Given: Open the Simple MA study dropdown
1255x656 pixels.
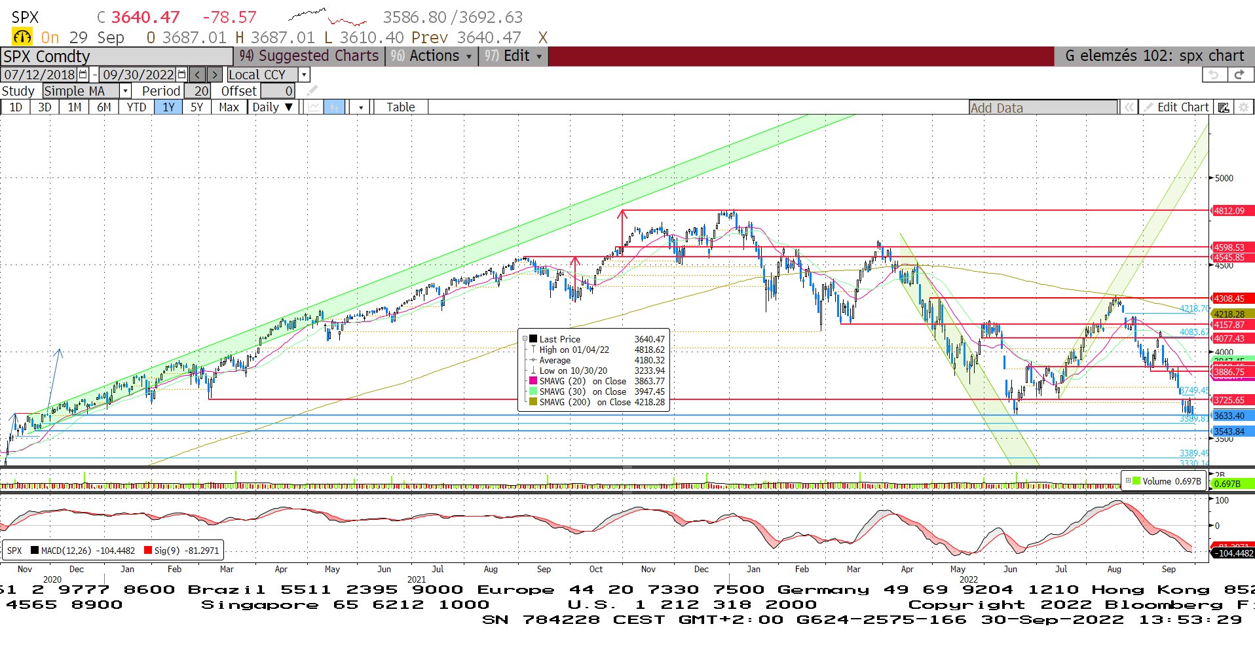Looking at the screenshot, I should point(125,91).
